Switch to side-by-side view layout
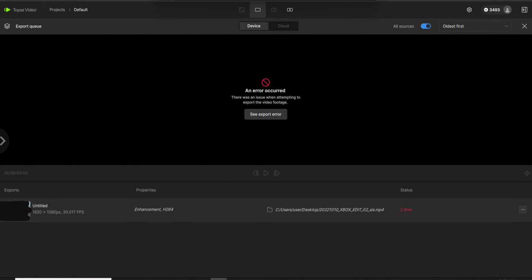Screen dimensions: 532x280 click(290, 10)
